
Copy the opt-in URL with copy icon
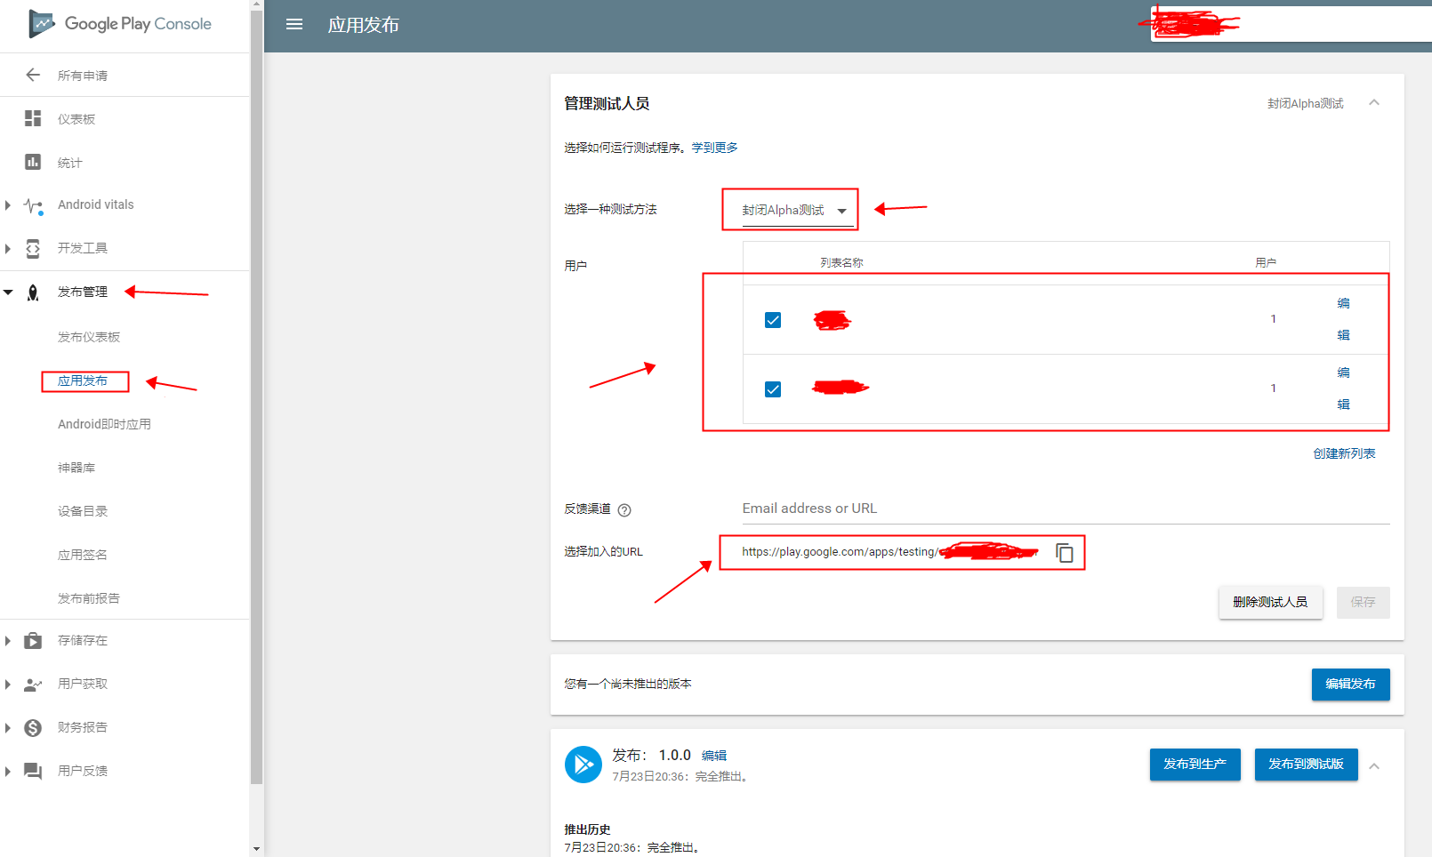pos(1065,553)
